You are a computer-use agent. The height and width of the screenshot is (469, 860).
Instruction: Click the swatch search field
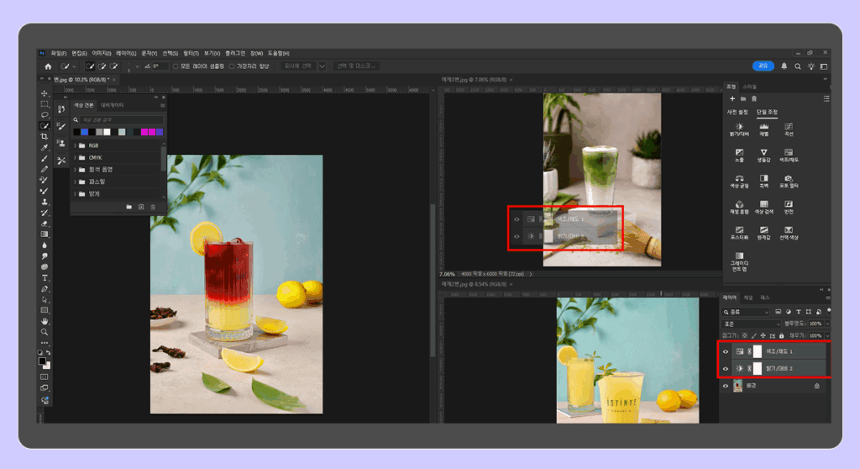click(122, 119)
